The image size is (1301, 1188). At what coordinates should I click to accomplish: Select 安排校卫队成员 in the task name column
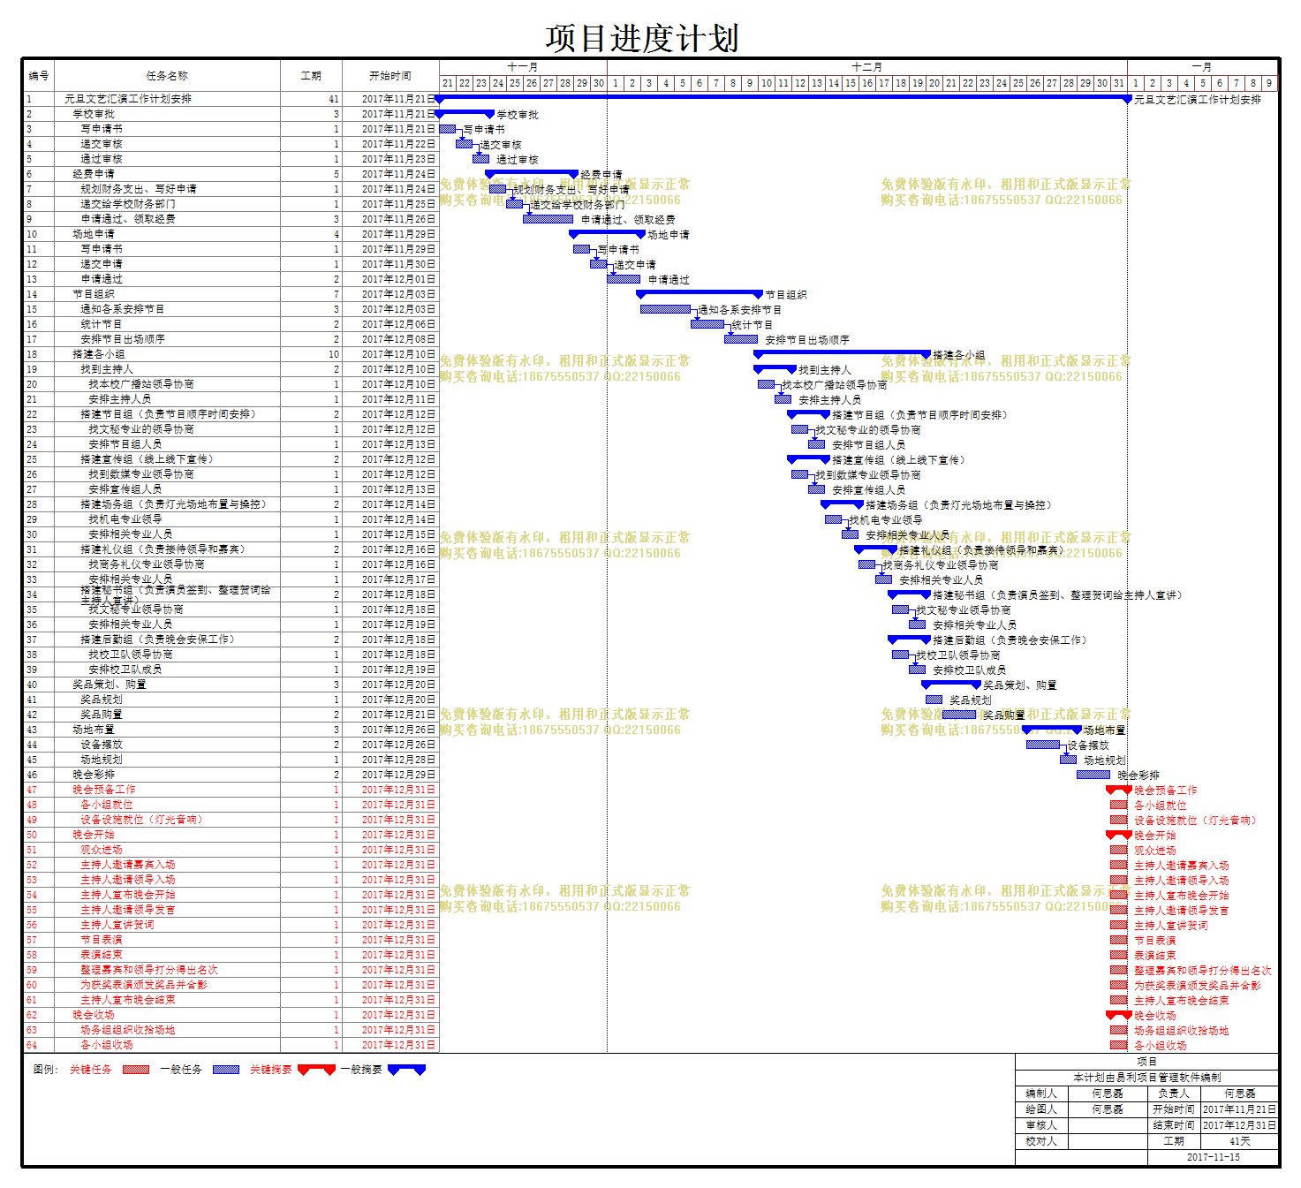(125, 670)
